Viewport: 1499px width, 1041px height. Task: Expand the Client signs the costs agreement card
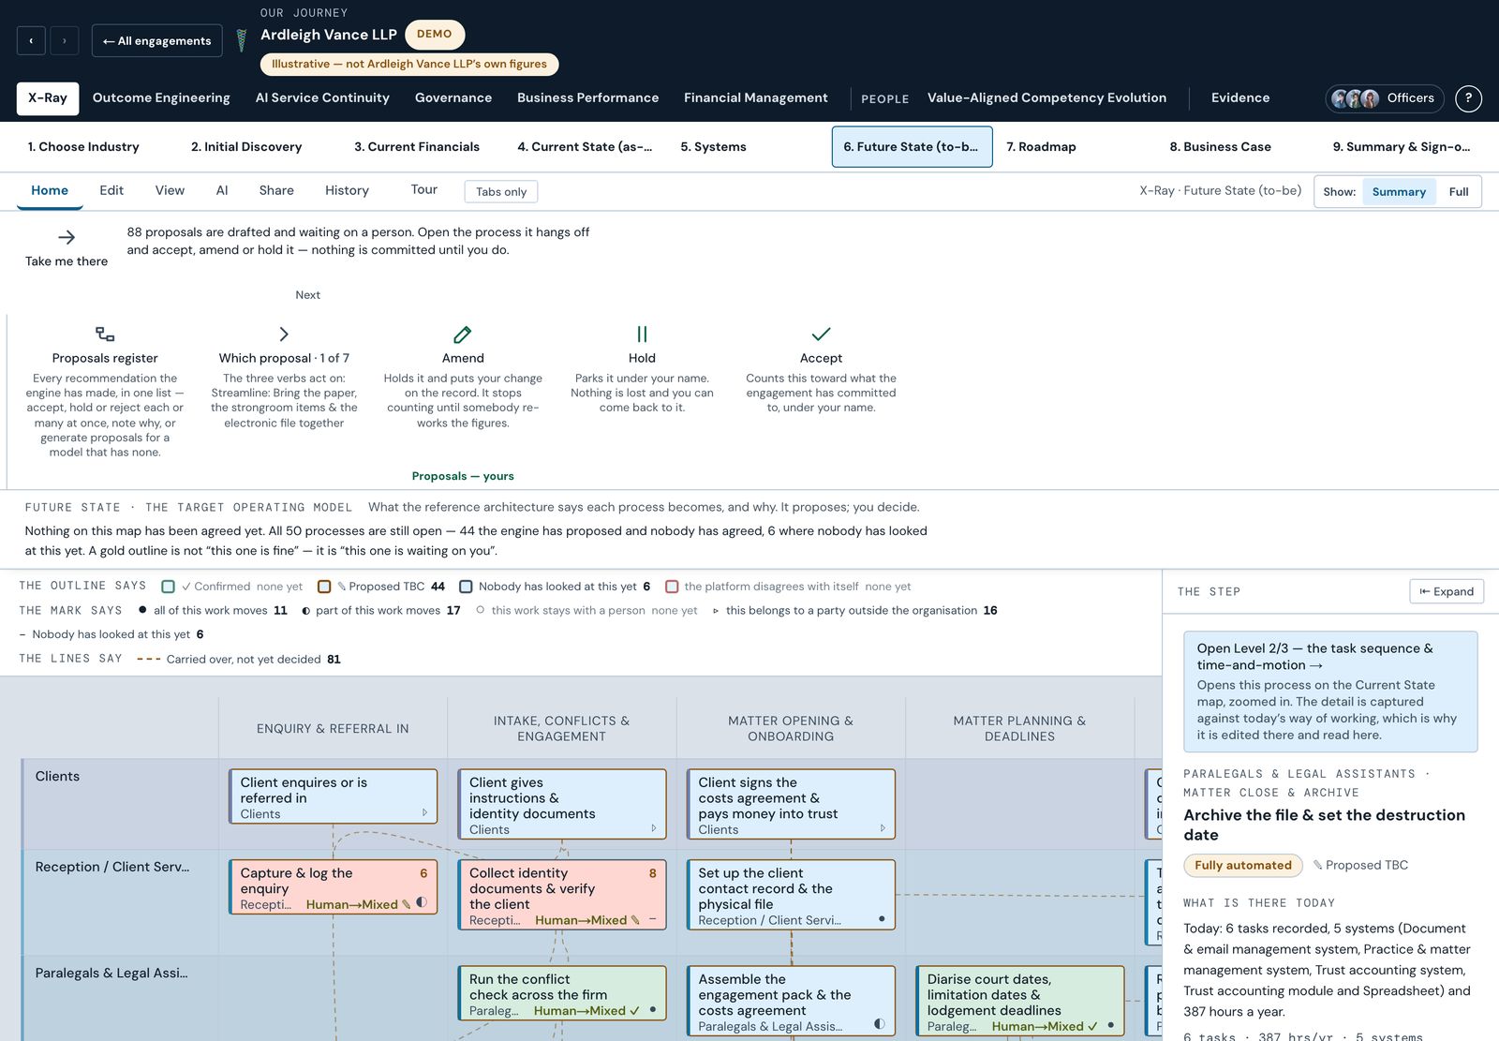click(x=883, y=828)
